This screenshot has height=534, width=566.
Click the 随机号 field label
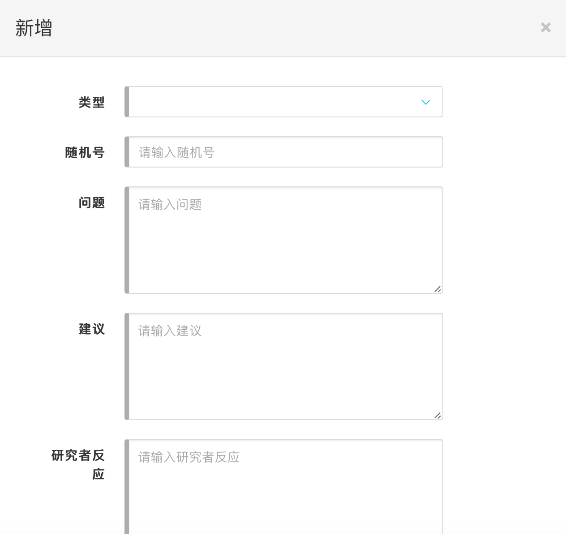click(85, 152)
